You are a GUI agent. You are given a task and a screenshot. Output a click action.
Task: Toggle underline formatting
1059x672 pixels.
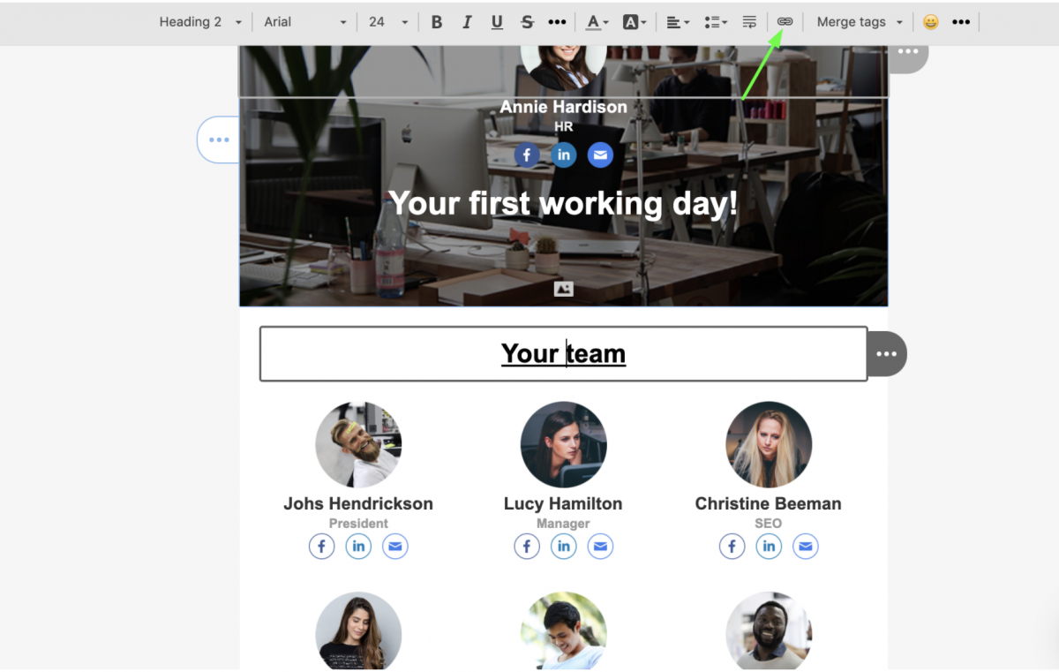(497, 22)
